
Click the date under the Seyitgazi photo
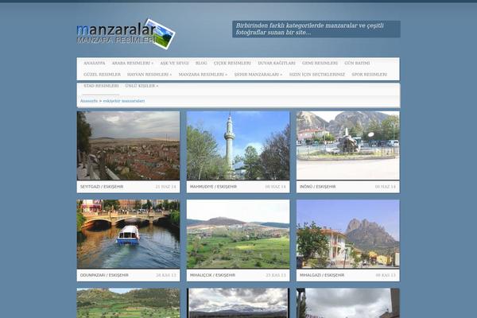166,187
